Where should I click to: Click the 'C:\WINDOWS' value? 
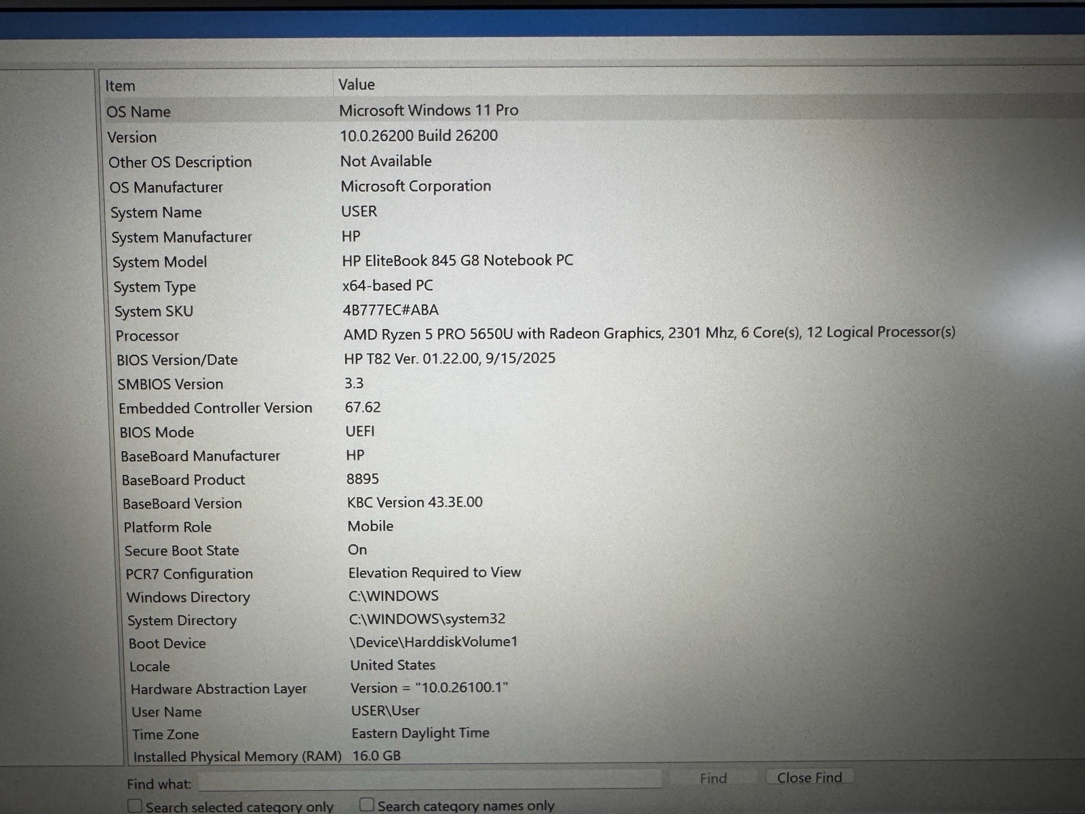point(394,596)
